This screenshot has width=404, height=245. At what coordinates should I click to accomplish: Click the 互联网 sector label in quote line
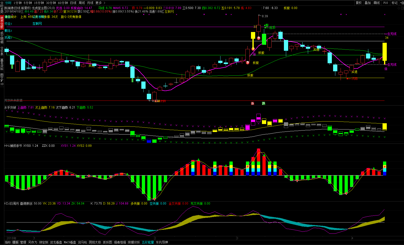[169, 11]
